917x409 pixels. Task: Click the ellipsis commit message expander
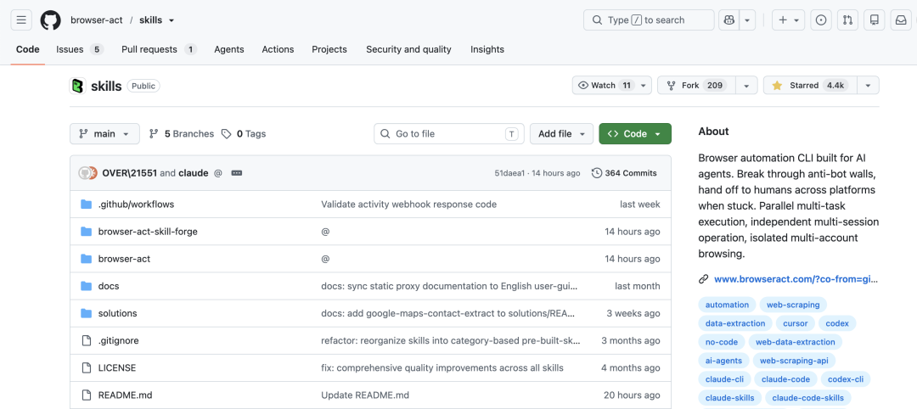(236, 173)
